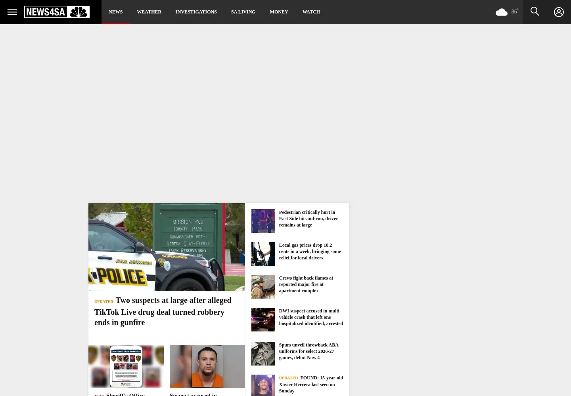Read the DWI suspect crash article

coord(311,317)
